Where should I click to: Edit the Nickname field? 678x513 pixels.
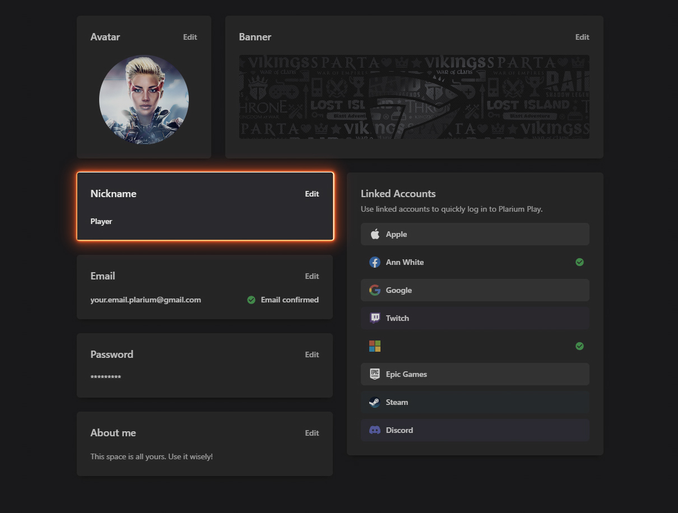point(312,194)
